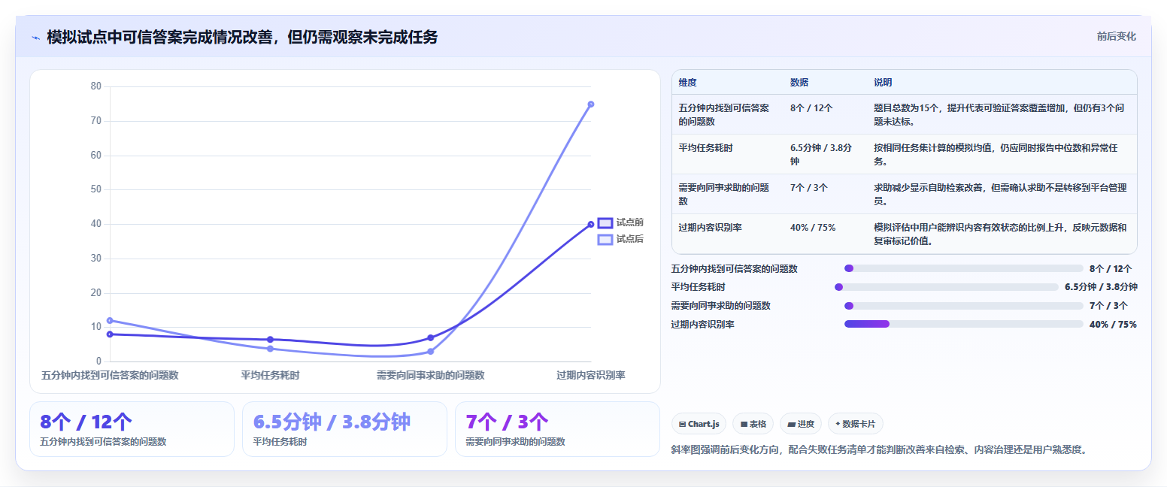Click the 试点前 point above 平均任务耗时 axis label

click(270, 340)
